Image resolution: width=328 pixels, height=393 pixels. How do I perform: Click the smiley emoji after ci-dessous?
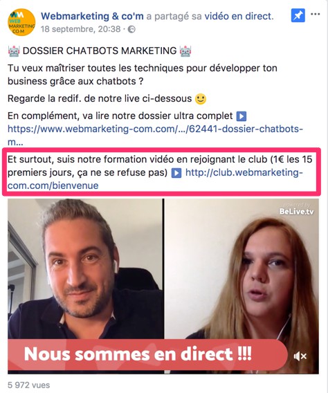[201, 99]
